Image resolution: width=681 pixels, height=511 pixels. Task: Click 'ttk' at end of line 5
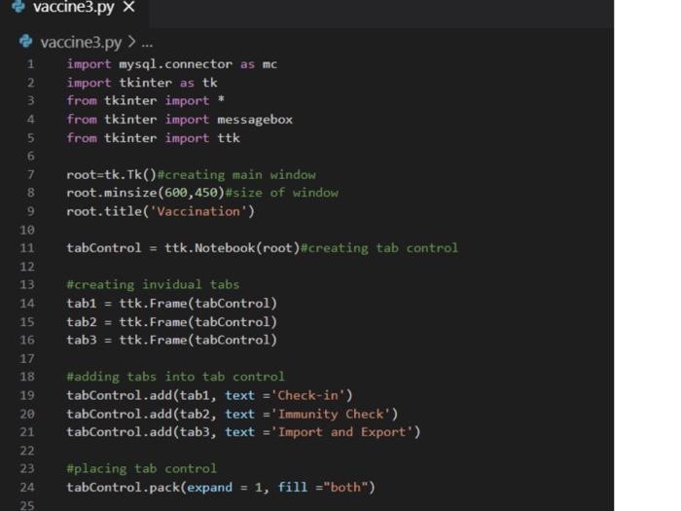click(229, 138)
